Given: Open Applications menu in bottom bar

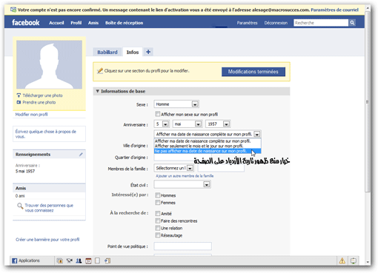Looking at the screenshot, I should pyautogui.click(x=26, y=260).
